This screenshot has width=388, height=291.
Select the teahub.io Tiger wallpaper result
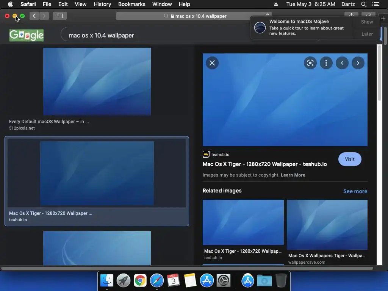click(97, 181)
